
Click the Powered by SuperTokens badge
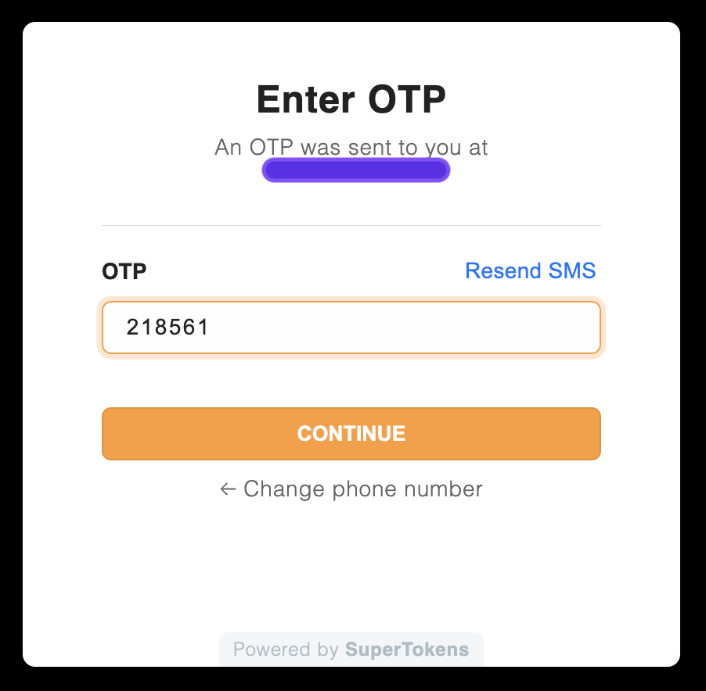(x=351, y=650)
